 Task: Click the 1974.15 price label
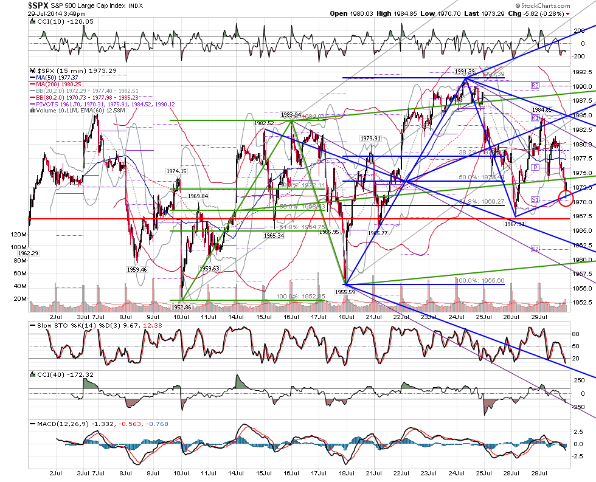pos(177,171)
